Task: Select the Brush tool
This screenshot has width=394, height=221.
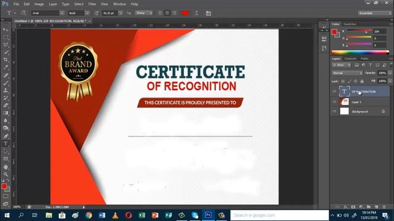Action: click(6, 83)
